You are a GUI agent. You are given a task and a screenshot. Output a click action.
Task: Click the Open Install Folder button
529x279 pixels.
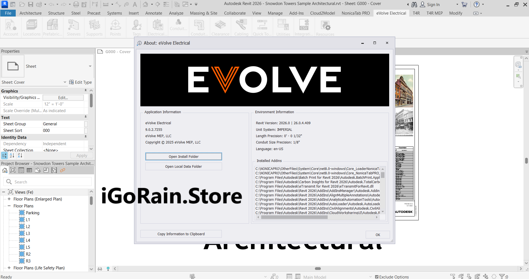[183, 156]
